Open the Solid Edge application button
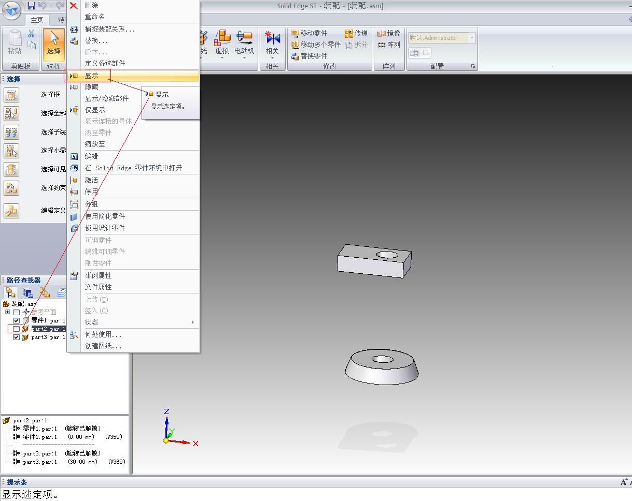This screenshot has height=501, width=632. click(11, 10)
